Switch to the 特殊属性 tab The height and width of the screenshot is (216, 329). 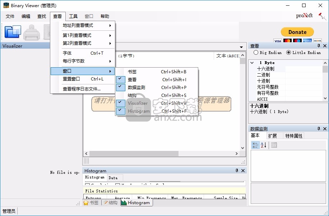294,136
